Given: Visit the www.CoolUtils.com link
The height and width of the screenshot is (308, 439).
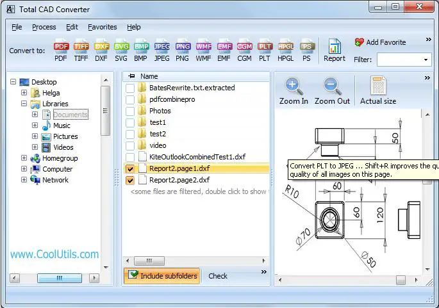Looking at the screenshot, I should (54, 254).
